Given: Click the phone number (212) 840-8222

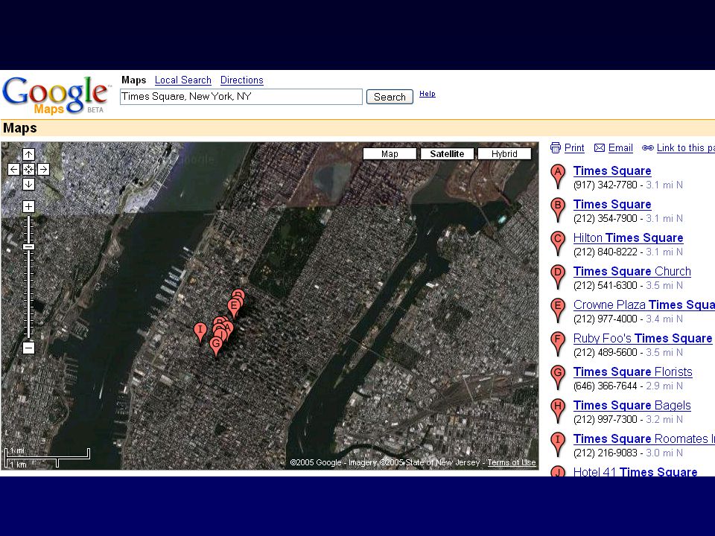Looking at the screenshot, I should 605,252.
